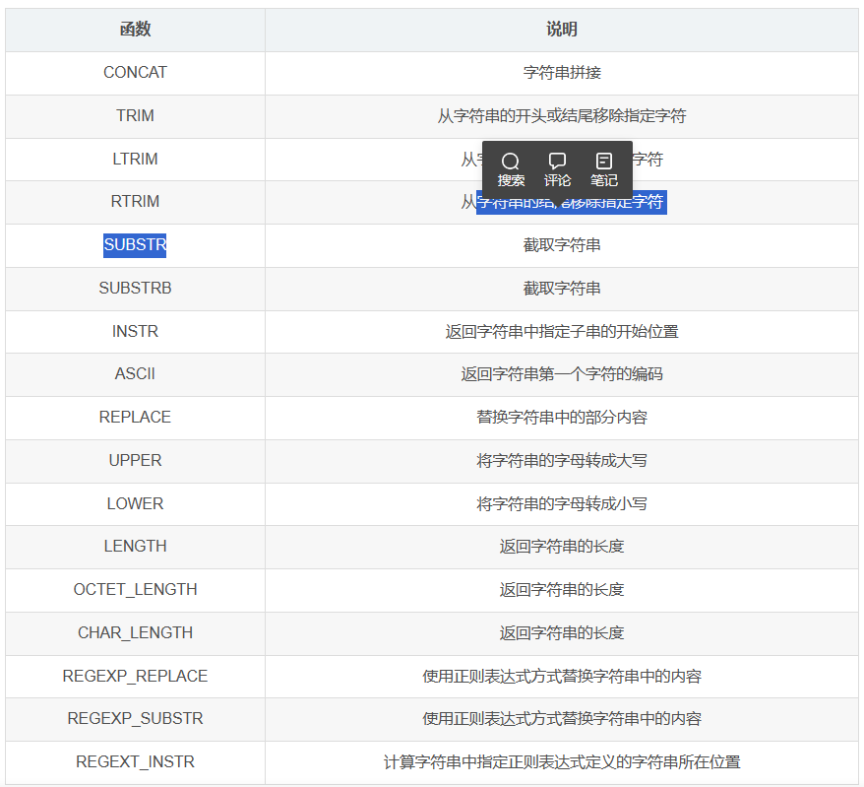Click 返回字符串的长度 in OCTET_LENGTH row
This screenshot has height=787, width=864.
pyautogui.click(x=562, y=590)
